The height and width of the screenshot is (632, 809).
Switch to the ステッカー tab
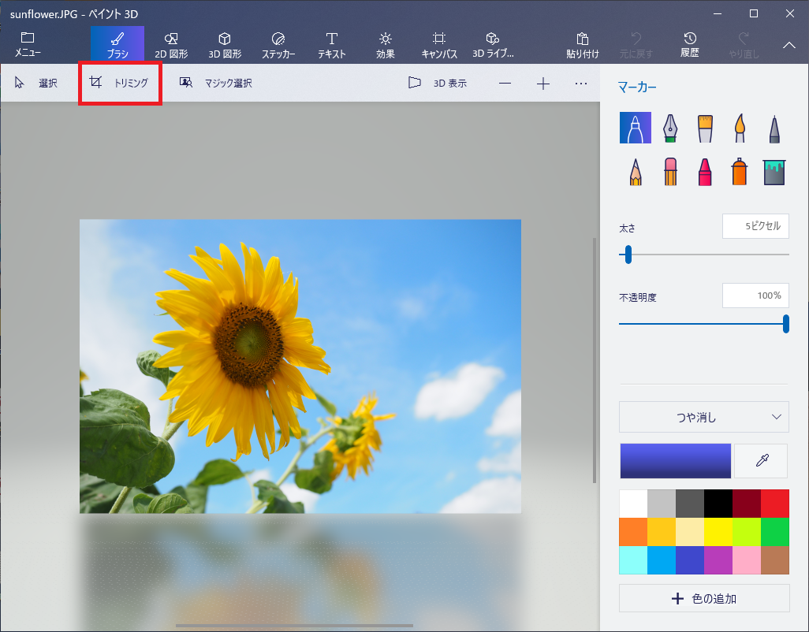pos(278,46)
